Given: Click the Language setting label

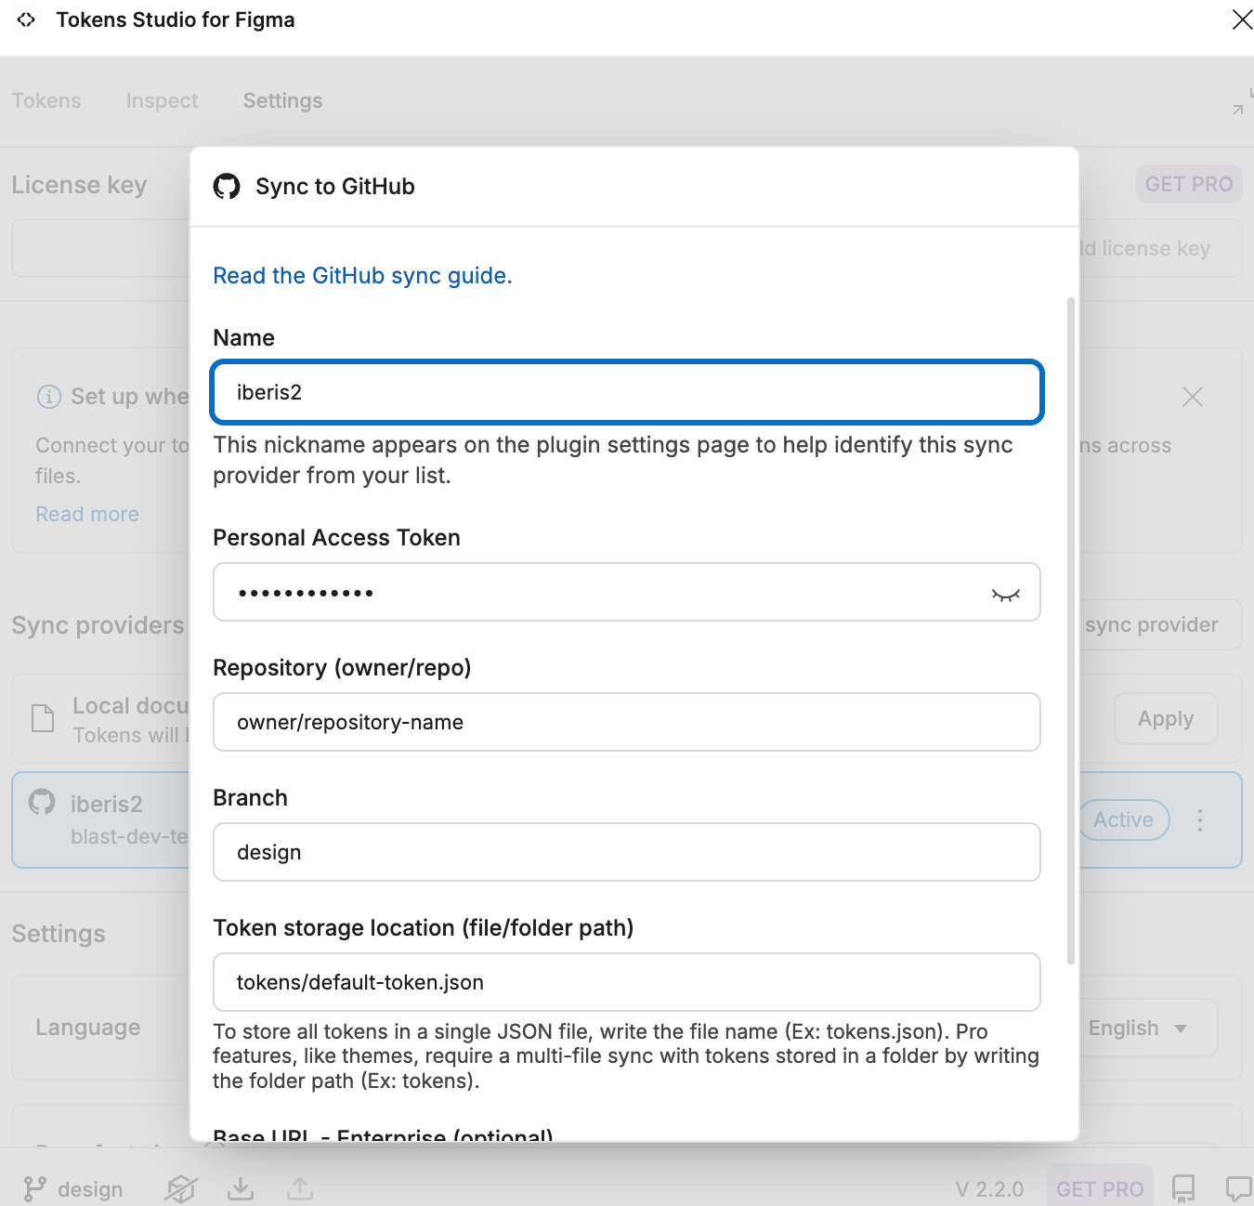Looking at the screenshot, I should 88,1028.
